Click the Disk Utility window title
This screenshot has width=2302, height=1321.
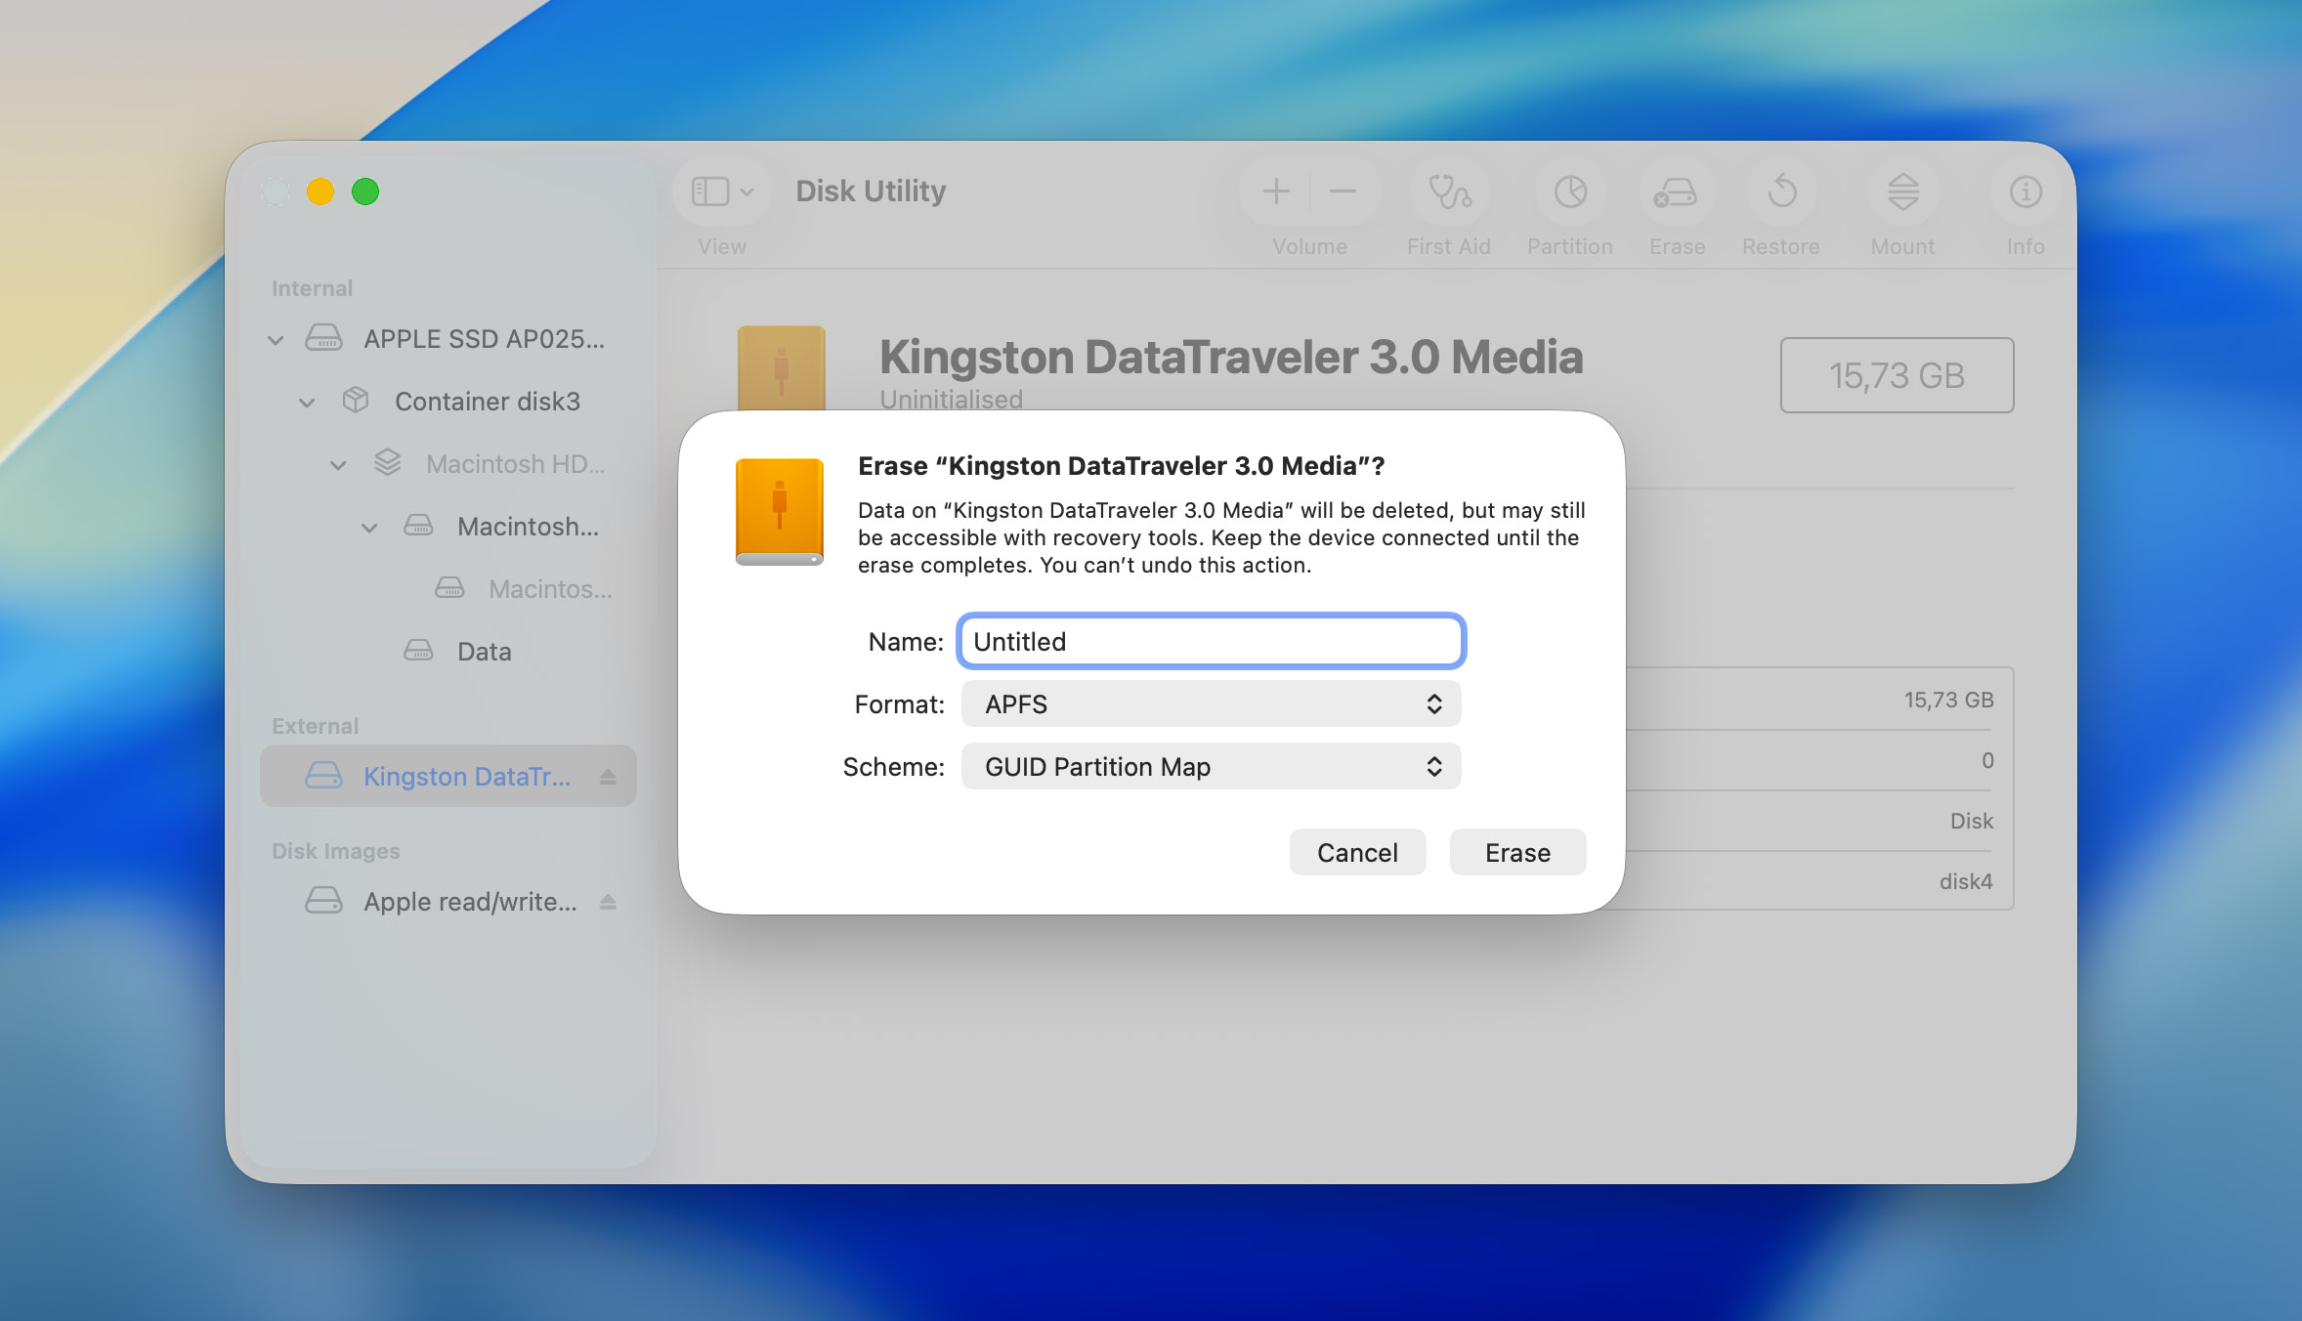pyautogui.click(x=871, y=192)
